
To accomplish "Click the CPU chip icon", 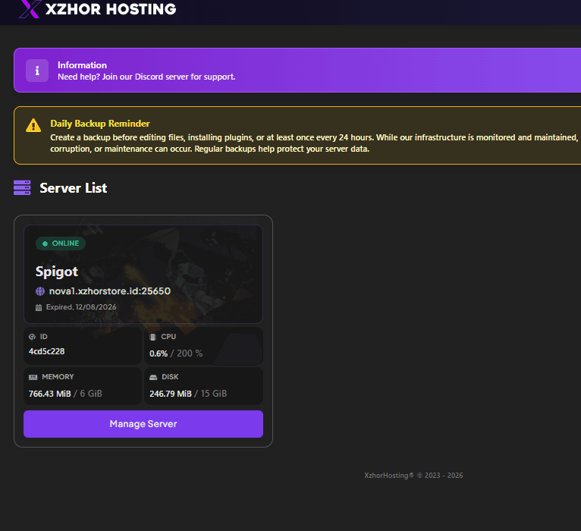I will 152,337.
